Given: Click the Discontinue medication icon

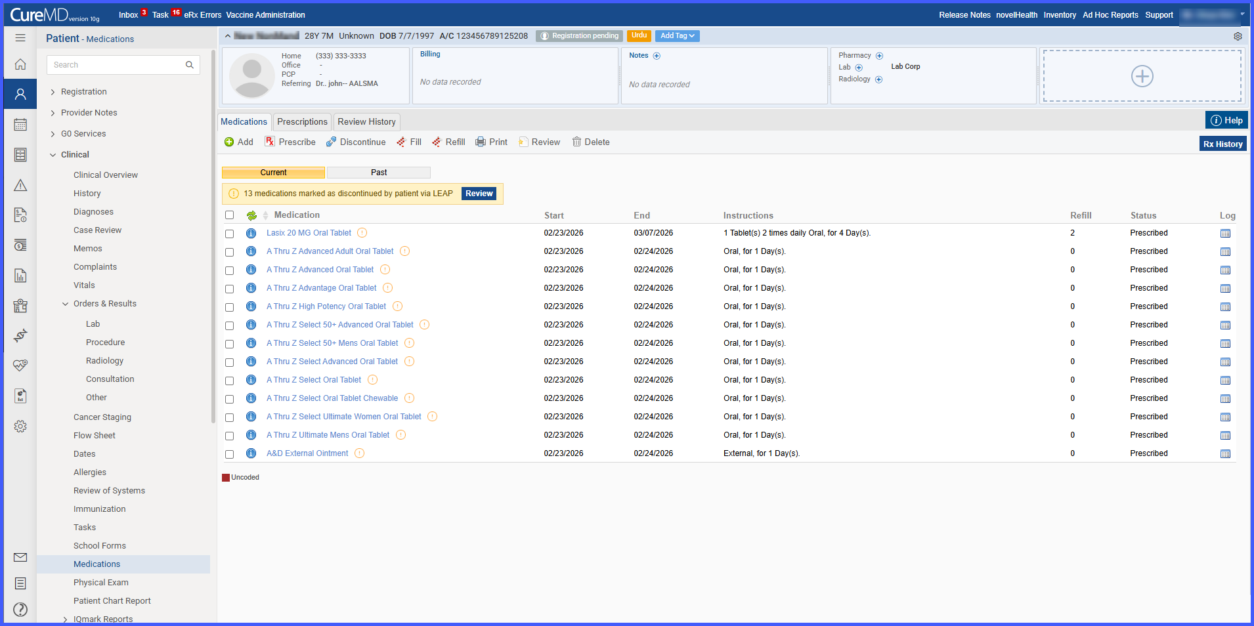Looking at the screenshot, I should coord(332,142).
